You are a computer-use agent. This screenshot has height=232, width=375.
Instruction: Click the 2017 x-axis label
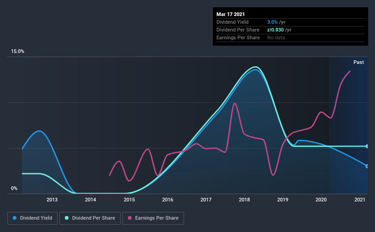(x=206, y=200)
